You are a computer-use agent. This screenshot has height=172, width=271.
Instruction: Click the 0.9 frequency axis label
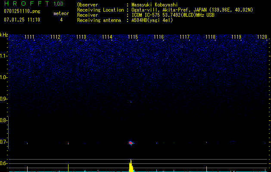click(4, 99)
